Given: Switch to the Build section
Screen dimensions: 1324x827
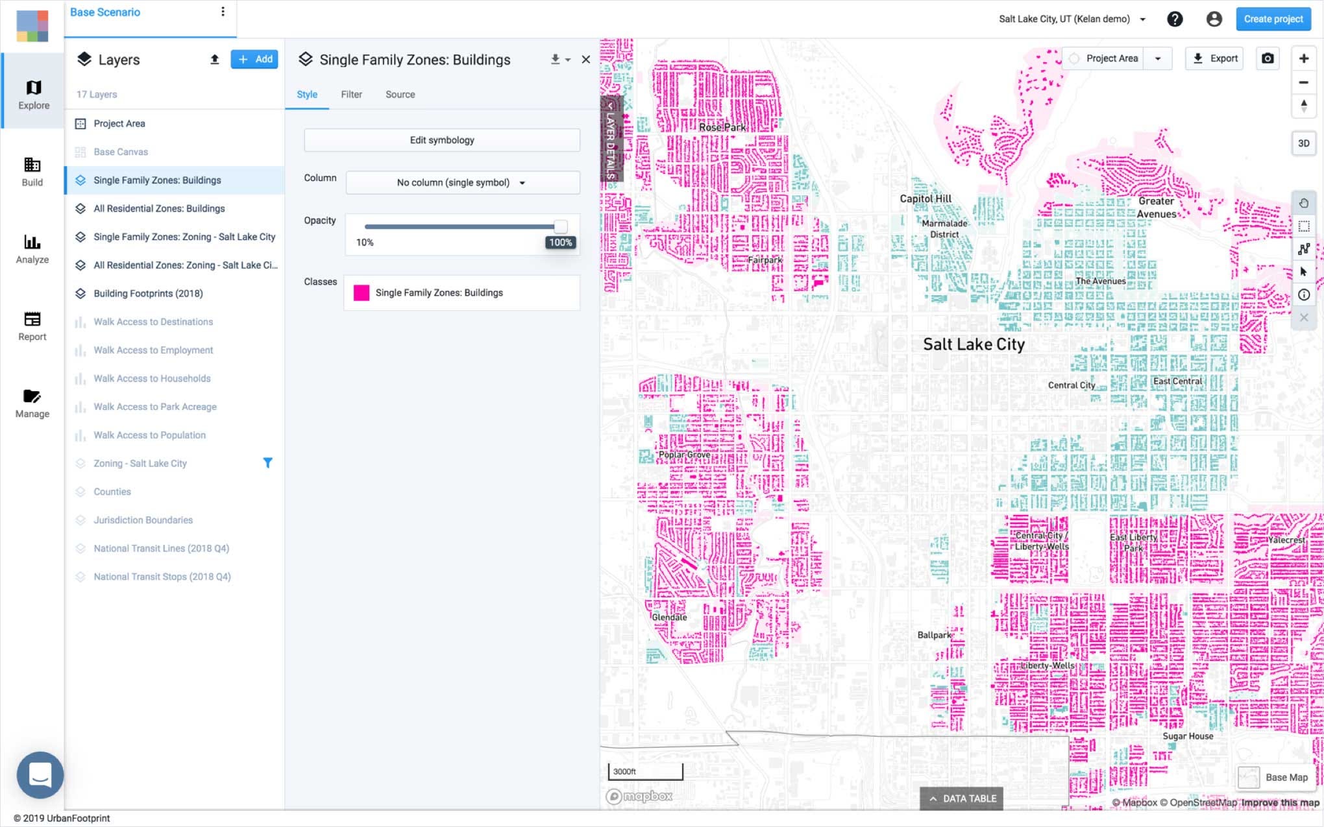Looking at the screenshot, I should click(32, 172).
